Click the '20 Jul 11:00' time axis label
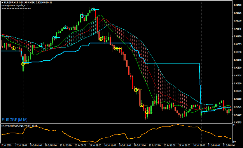243x148 pixels. (x=110, y=145)
